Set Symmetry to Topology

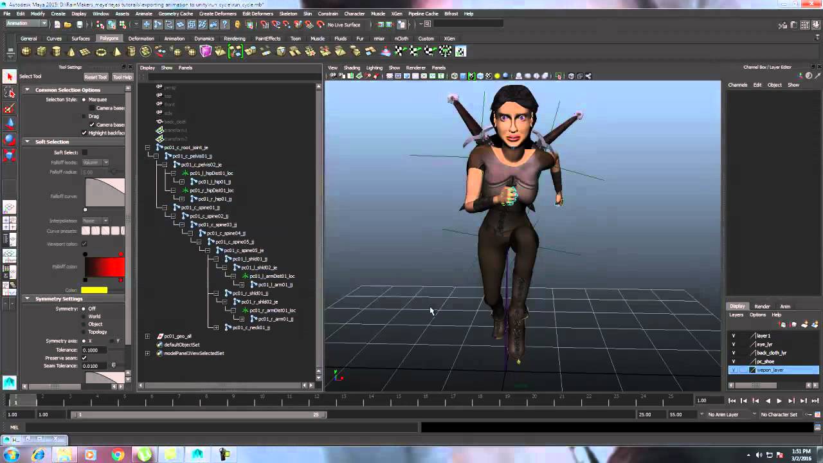(84, 332)
